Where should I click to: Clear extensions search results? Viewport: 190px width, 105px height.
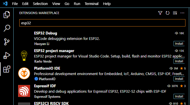(175, 13)
